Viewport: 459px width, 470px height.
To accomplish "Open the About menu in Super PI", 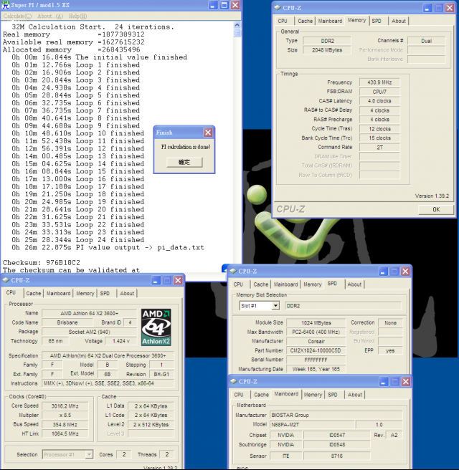I will coord(50,16).
